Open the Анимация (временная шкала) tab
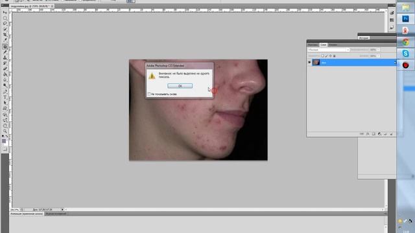The image size is (415, 233). click(27, 214)
